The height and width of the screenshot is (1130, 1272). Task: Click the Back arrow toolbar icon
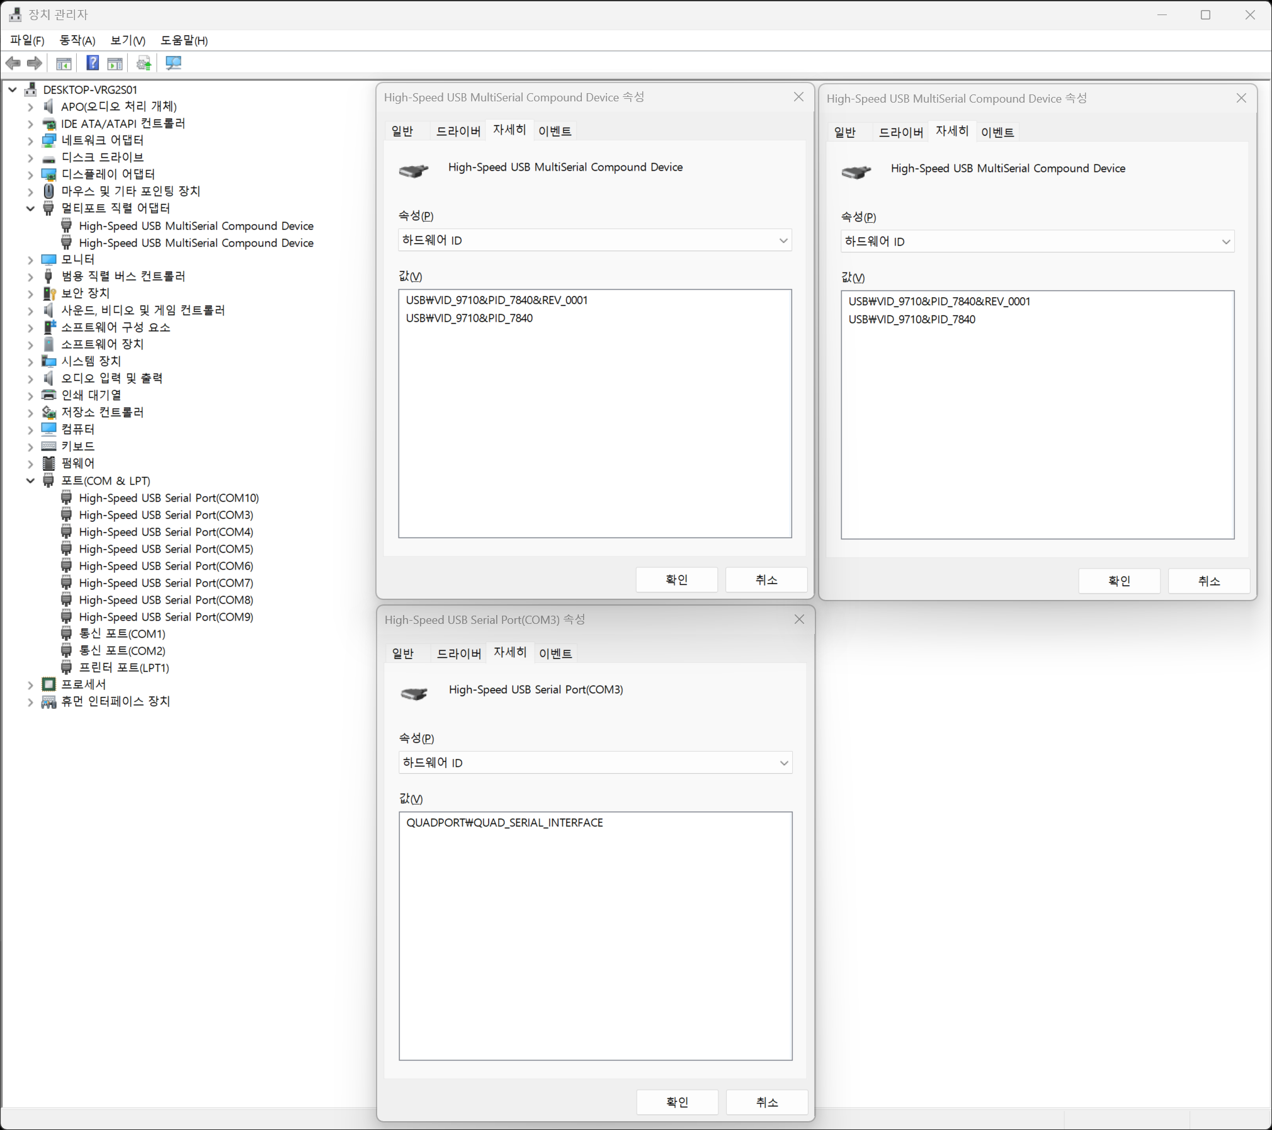13,63
